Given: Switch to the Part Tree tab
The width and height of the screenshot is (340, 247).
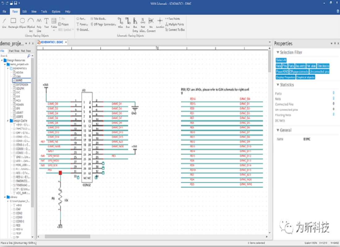Looking at the screenshot, I should coord(14,51).
